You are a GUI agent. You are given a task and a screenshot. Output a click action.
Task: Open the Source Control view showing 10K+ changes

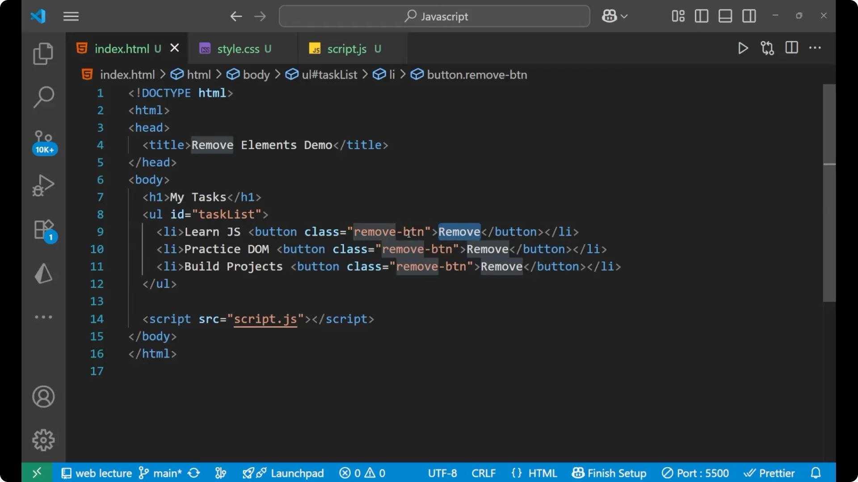(43, 138)
